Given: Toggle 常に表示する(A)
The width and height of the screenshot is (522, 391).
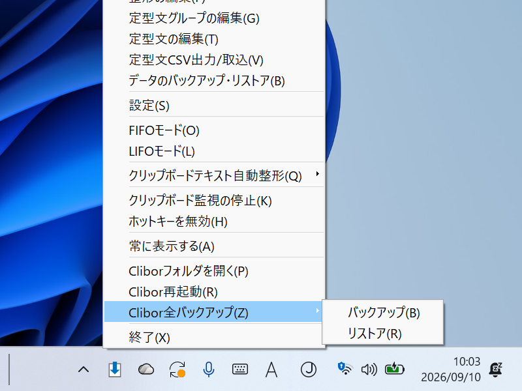Looking at the screenshot, I should click(x=214, y=246).
